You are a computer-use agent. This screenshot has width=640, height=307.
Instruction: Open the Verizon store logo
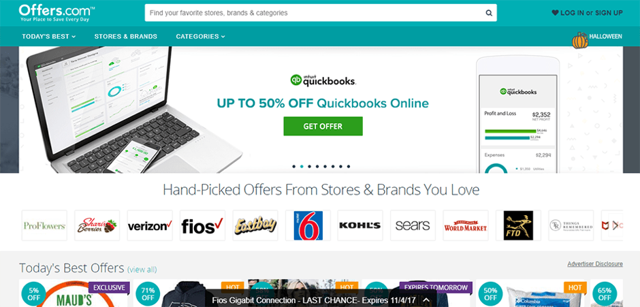(150, 225)
